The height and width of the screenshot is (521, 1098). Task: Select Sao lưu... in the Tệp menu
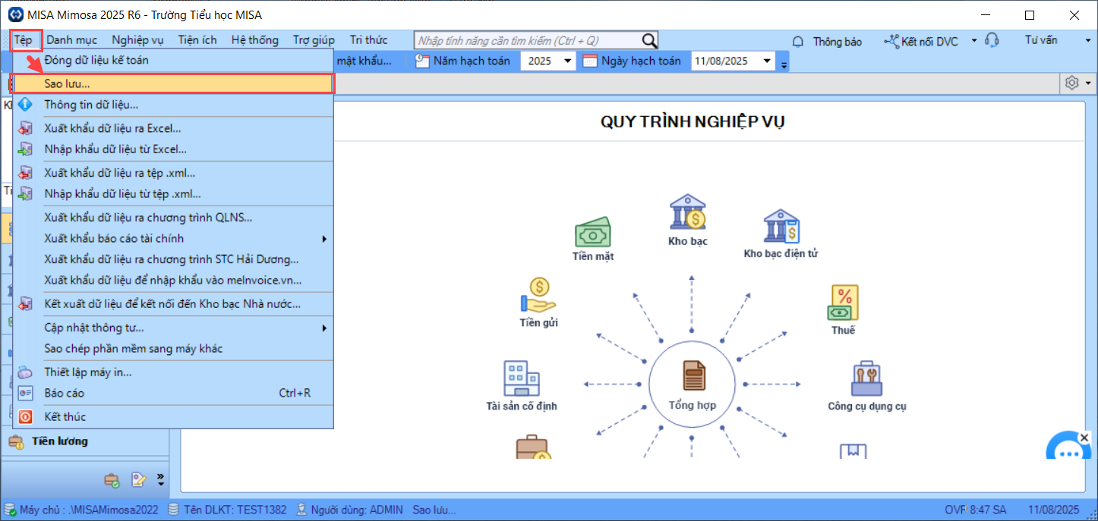point(173,83)
